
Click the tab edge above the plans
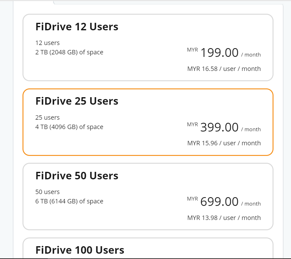[x=168, y=2]
